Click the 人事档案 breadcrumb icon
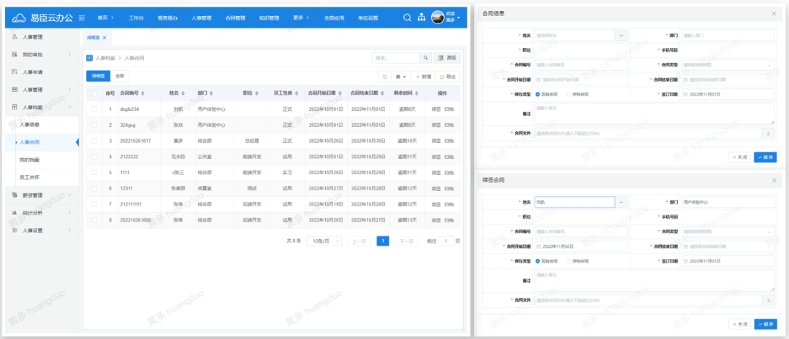 [90, 58]
